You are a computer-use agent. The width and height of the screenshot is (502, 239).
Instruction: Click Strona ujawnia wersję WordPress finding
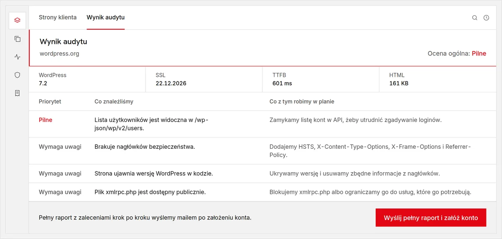click(x=154, y=173)
